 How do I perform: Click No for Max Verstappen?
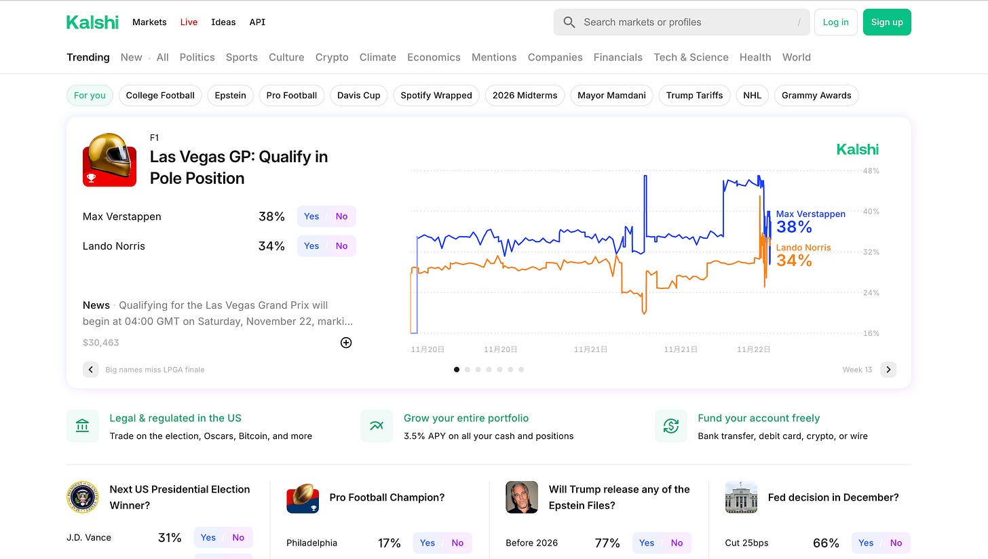341,216
